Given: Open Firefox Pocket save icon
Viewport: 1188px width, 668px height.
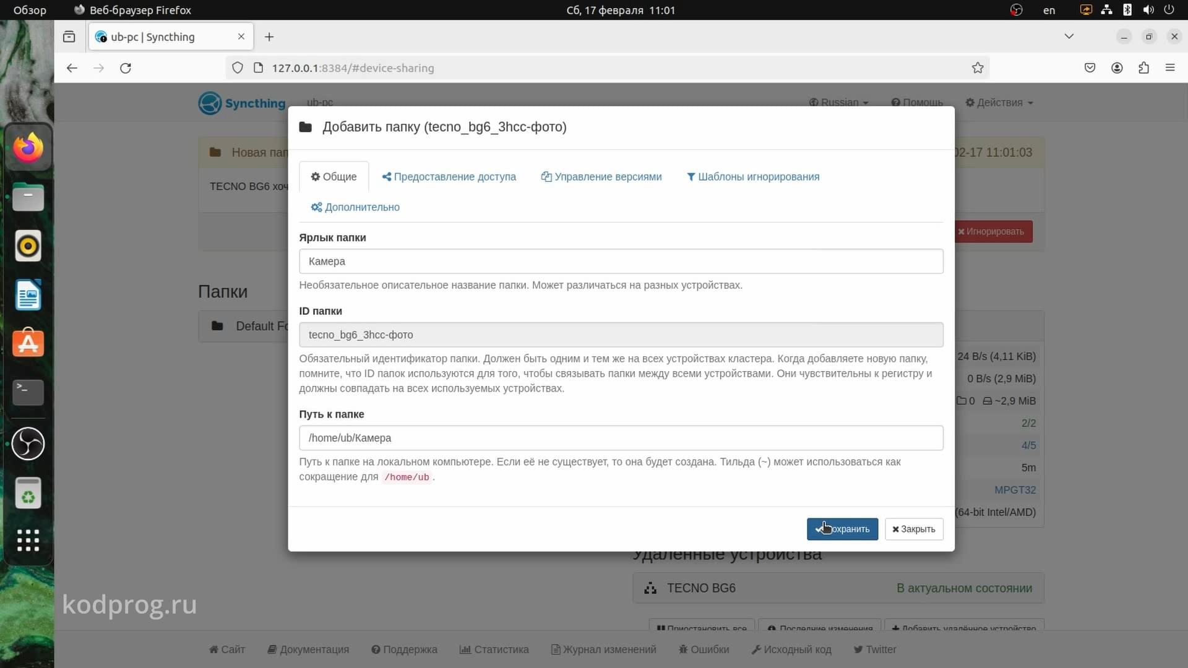Looking at the screenshot, I should (x=1090, y=68).
